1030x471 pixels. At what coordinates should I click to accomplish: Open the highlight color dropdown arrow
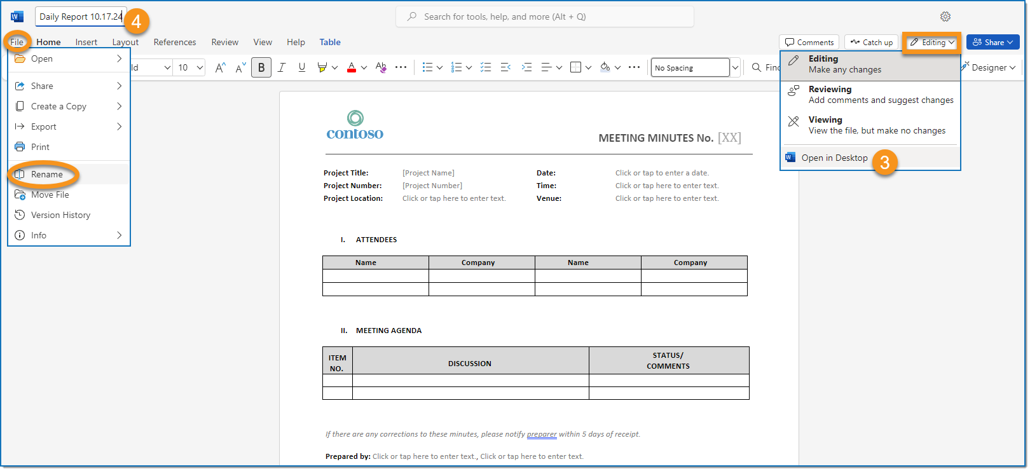pyautogui.click(x=334, y=67)
